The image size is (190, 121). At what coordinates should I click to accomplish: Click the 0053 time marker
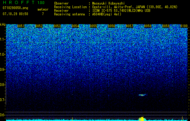tap(57, 26)
